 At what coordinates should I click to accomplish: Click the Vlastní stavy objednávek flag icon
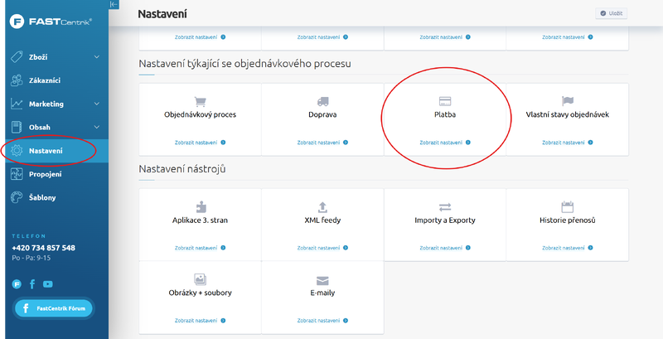567,100
